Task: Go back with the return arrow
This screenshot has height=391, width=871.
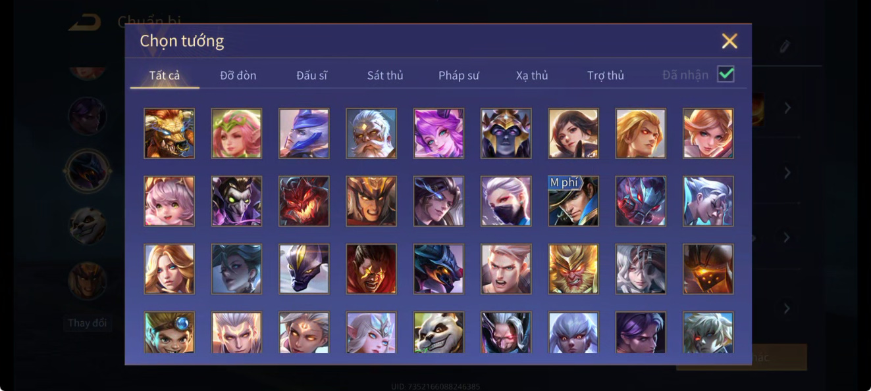Action: 85,22
